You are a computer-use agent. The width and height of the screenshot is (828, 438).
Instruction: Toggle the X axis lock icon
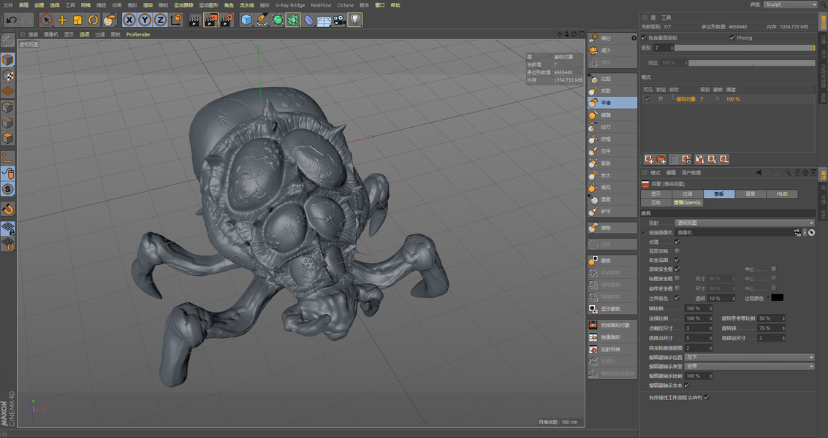[129, 20]
